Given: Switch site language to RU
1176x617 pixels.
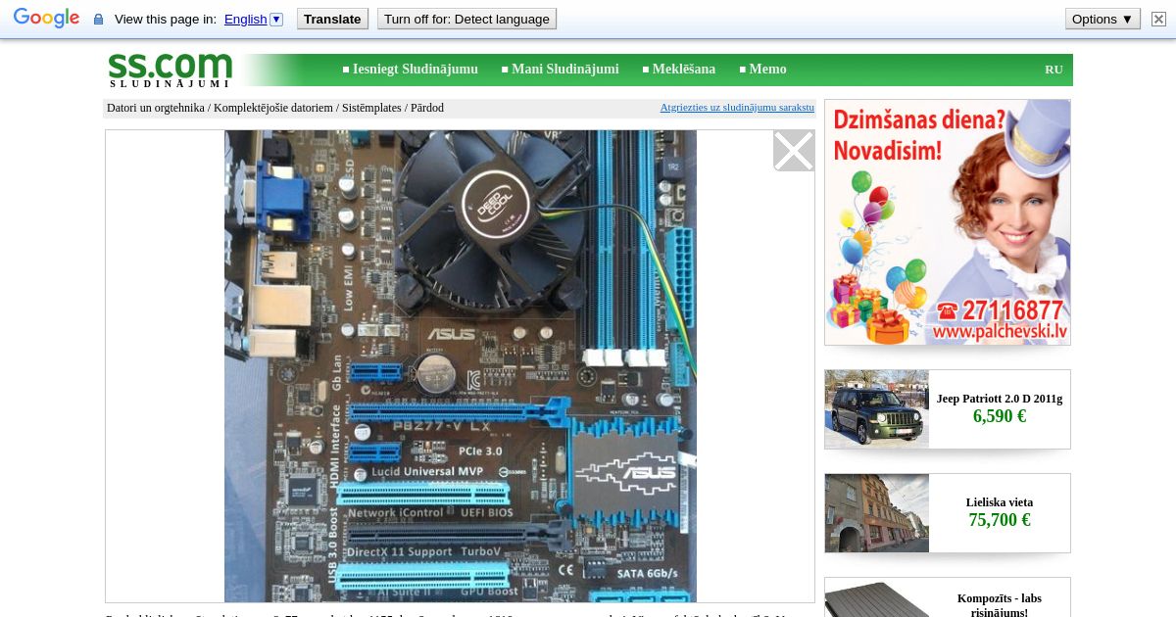Looking at the screenshot, I should [x=1053, y=70].
